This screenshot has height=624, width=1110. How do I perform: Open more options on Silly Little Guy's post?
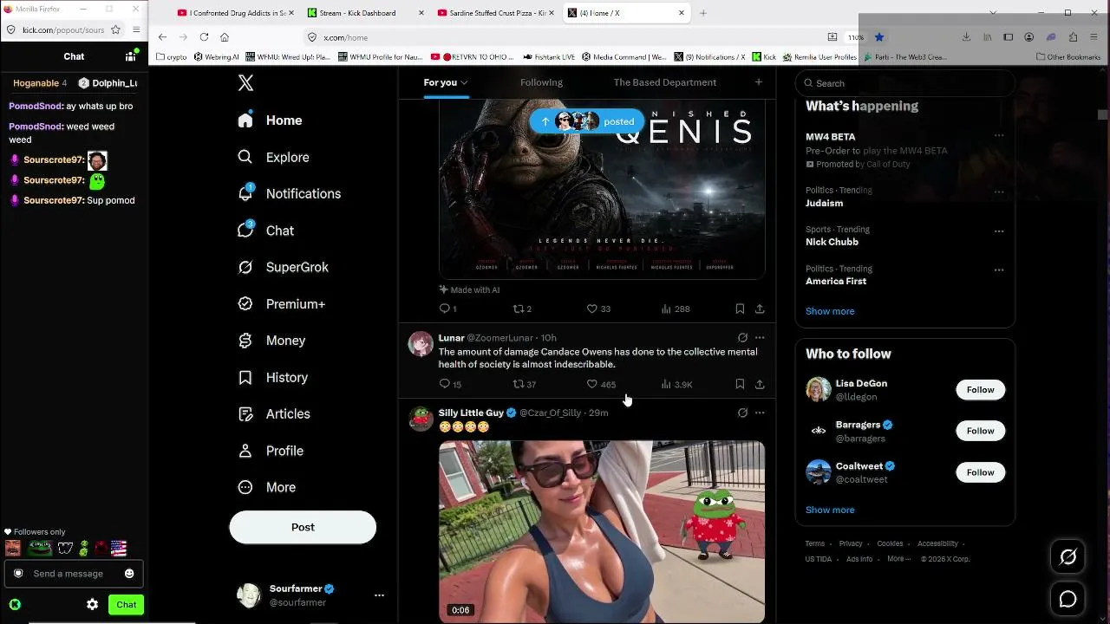click(760, 413)
